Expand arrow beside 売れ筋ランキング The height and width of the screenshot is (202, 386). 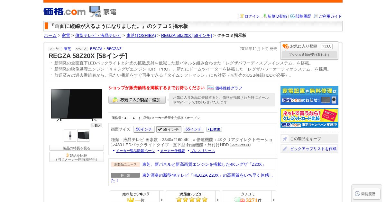(162, 197)
